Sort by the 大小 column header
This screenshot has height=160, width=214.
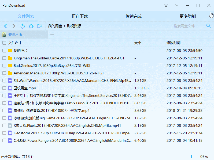(x=138, y=43)
